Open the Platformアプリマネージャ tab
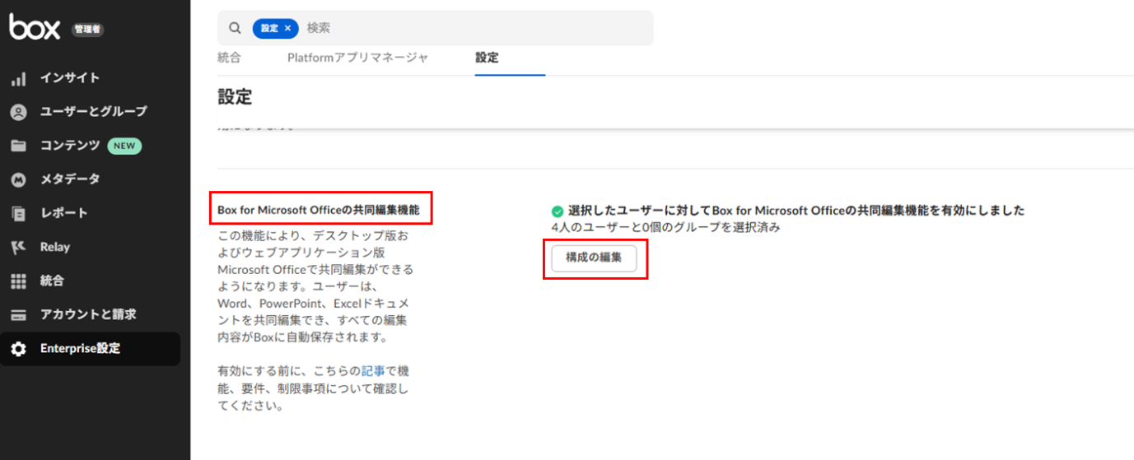 click(357, 58)
